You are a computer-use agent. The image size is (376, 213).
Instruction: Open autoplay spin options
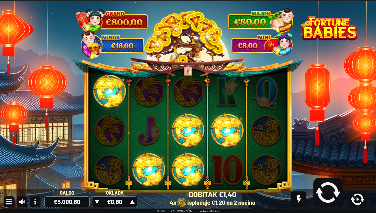tap(357, 199)
